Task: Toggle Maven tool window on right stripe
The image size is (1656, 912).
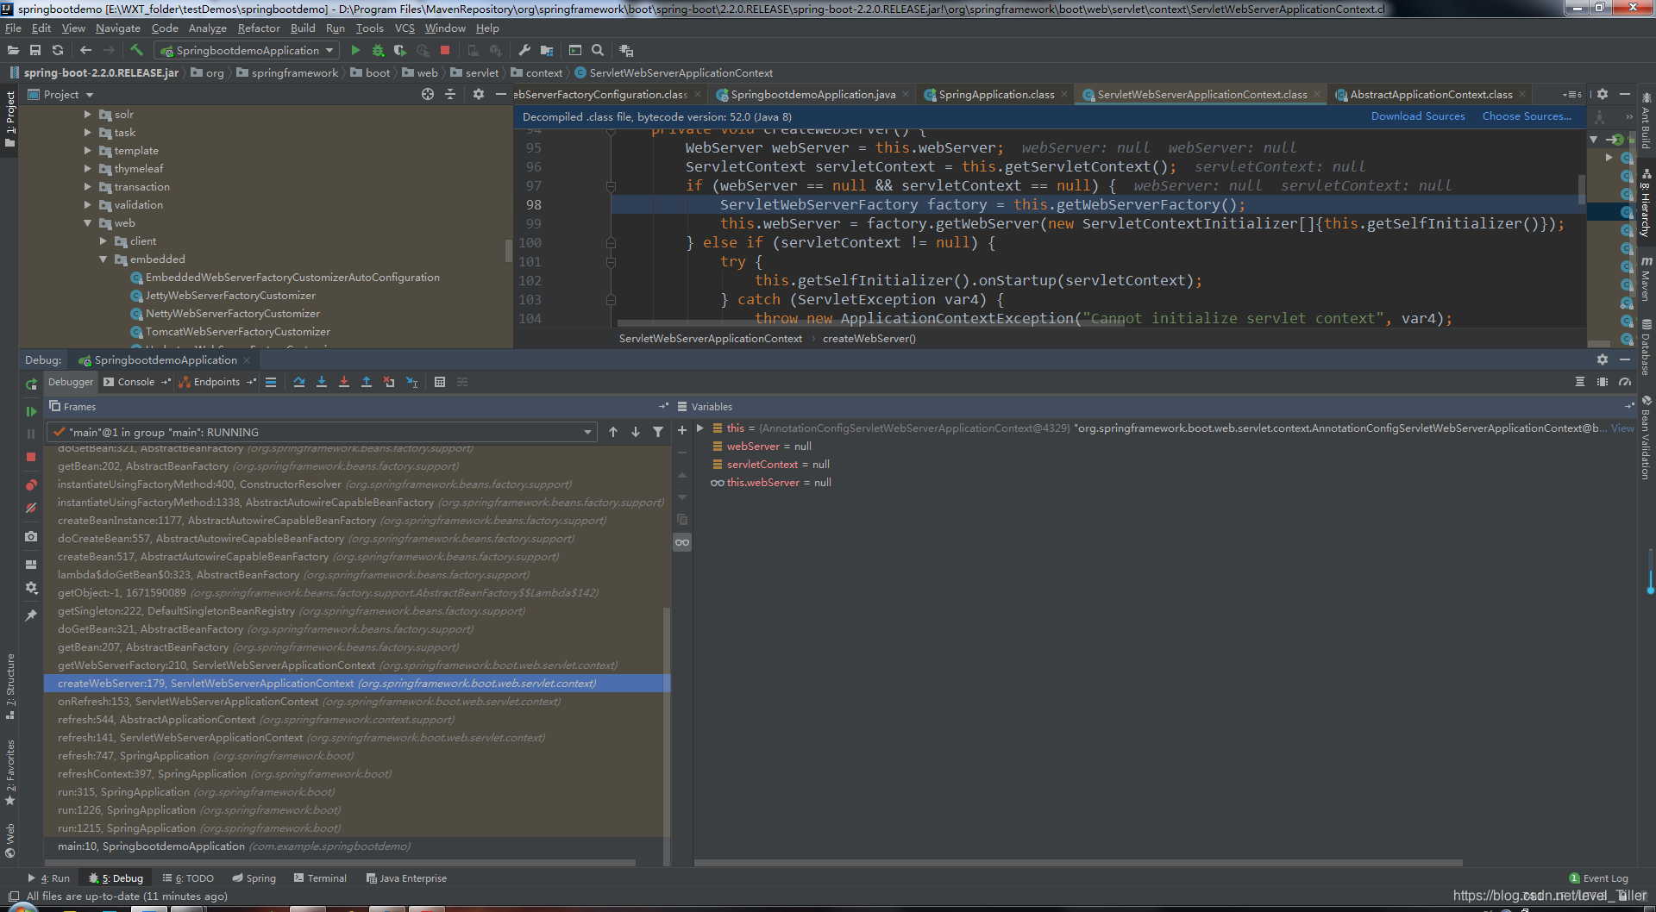Action: [x=1646, y=278]
